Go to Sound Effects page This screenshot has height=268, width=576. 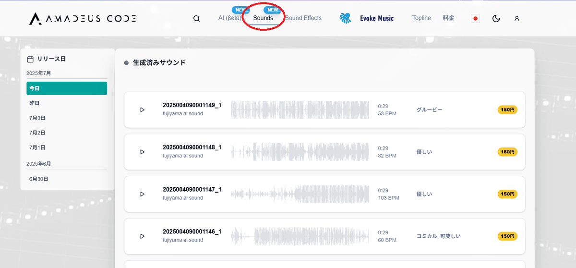pos(303,18)
